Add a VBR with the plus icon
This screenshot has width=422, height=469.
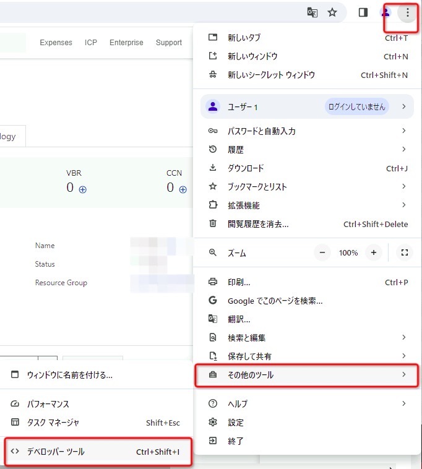pos(82,189)
